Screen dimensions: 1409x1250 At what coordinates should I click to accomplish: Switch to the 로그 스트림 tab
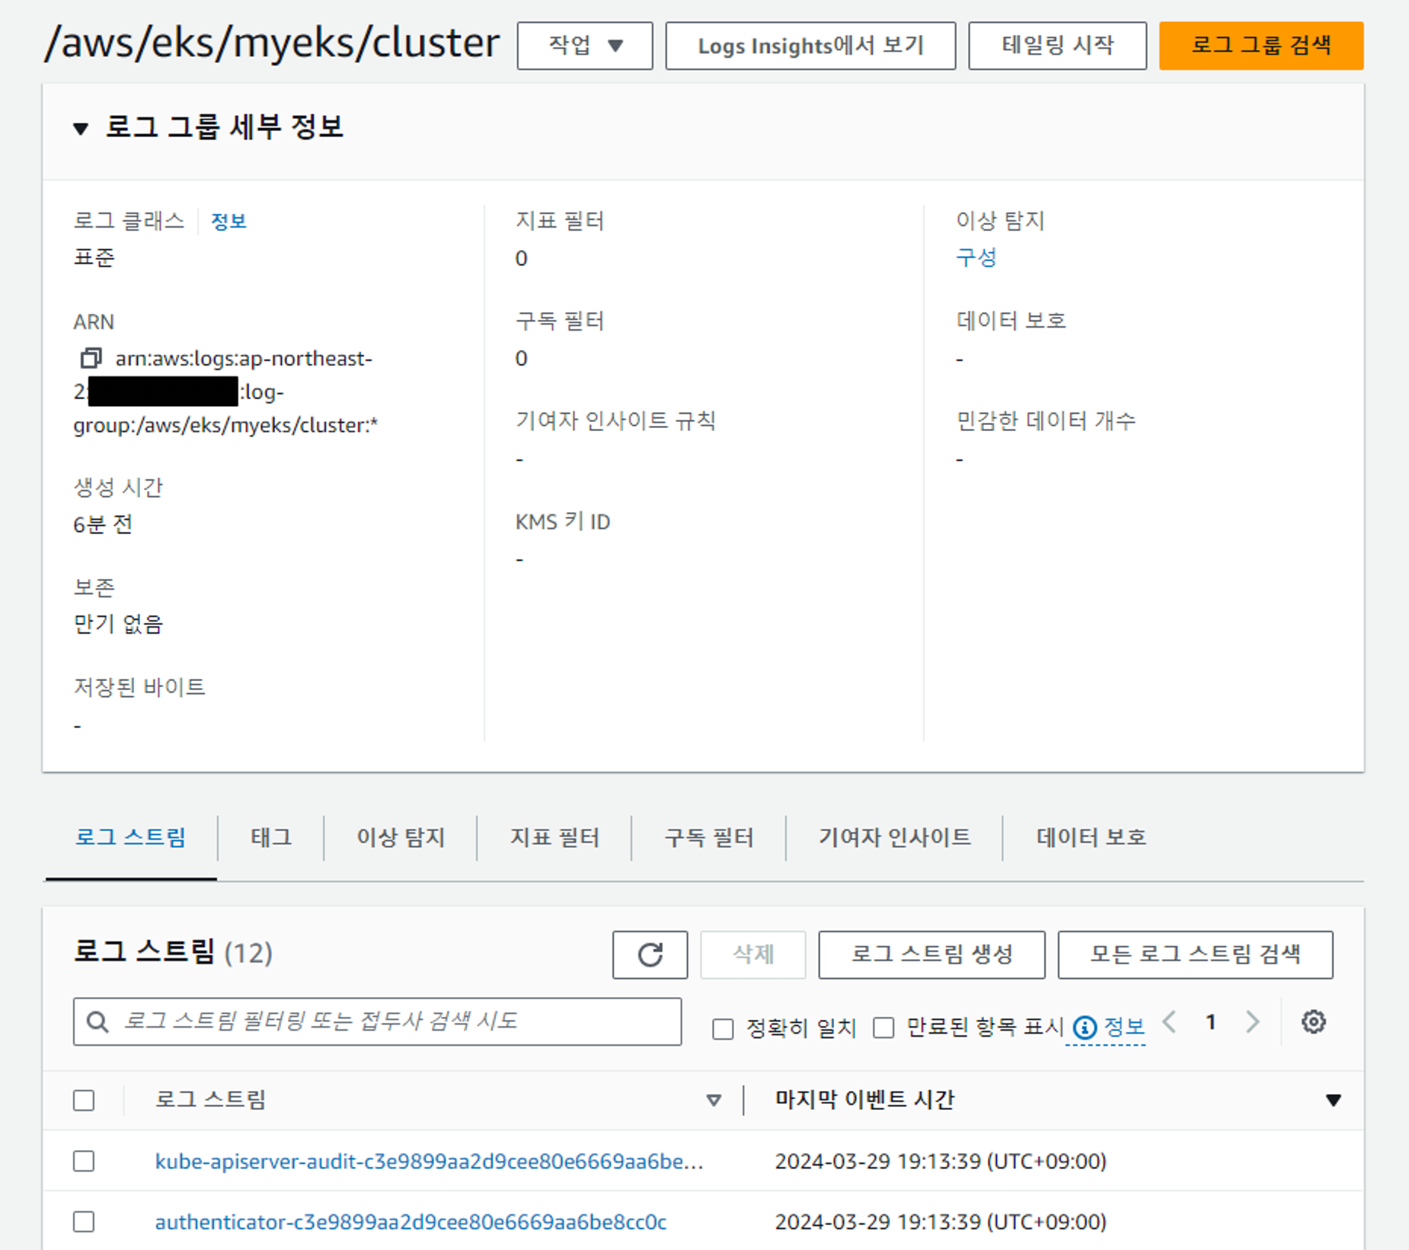coord(130,837)
